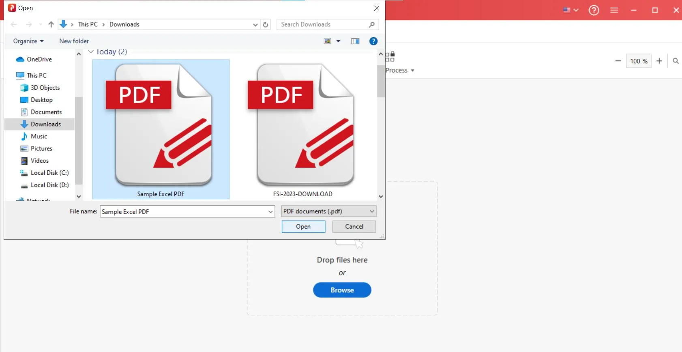Click the 100 % zoom field
The width and height of the screenshot is (682, 352).
(639, 61)
